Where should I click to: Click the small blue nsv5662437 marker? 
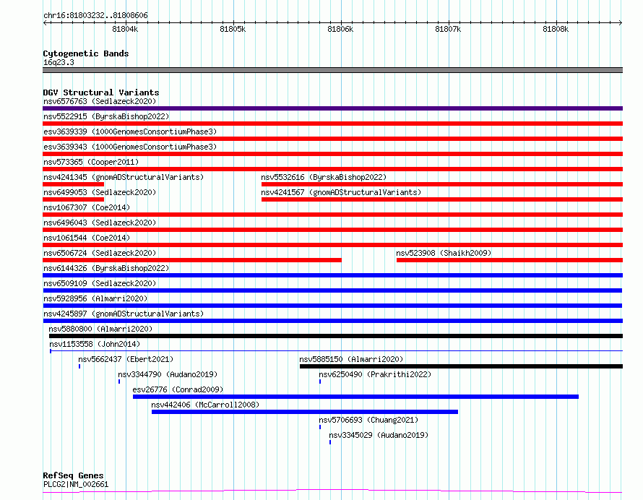[79, 366]
